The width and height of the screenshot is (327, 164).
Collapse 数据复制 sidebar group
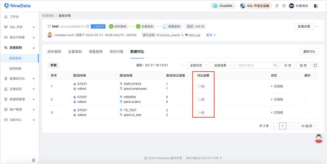click(x=19, y=48)
